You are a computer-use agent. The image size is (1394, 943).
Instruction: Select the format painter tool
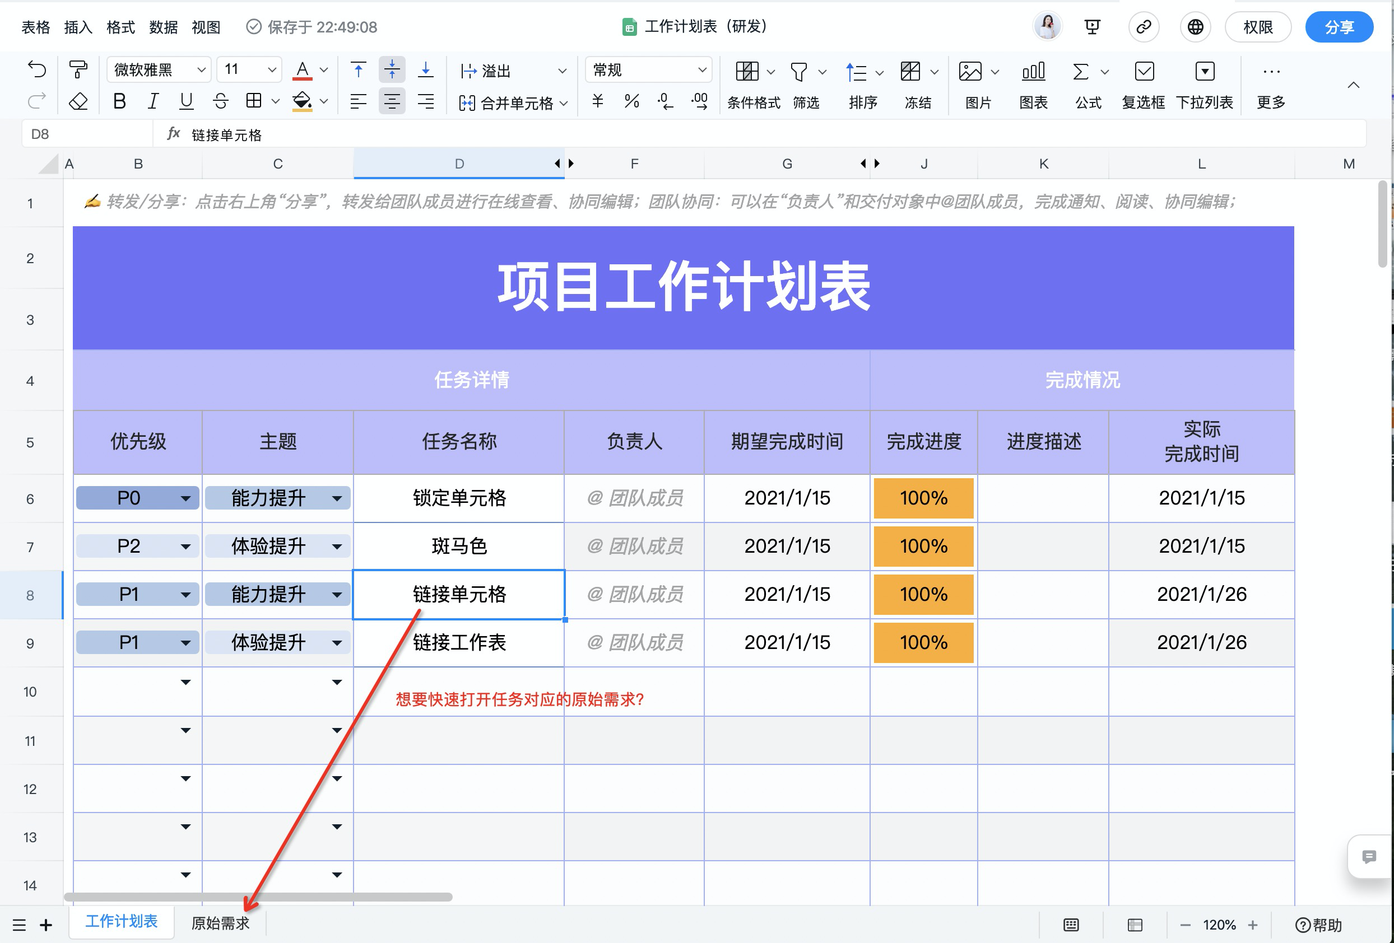(x=78, y=70)
